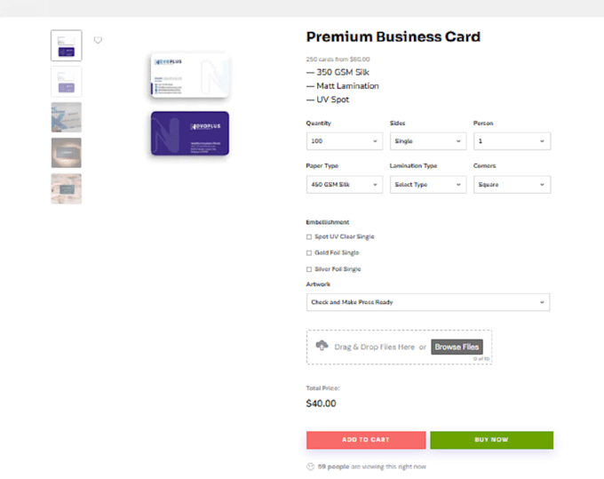Expand the Artwork dropdown

coord(428,302)
